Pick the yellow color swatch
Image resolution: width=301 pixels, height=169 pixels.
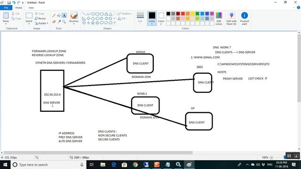click(x=192, y=14)
